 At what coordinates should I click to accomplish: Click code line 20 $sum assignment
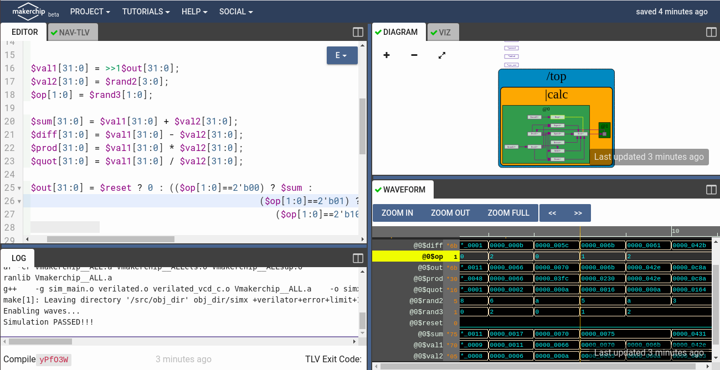coord(134,122)
